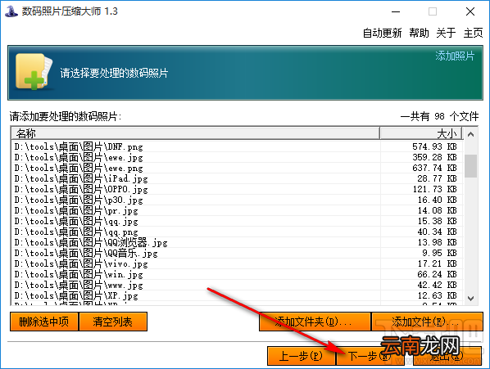Select row D:\tools\桌面\图片\p30.jpg
The image size is (490, 369).
click(x=237, y=200)
